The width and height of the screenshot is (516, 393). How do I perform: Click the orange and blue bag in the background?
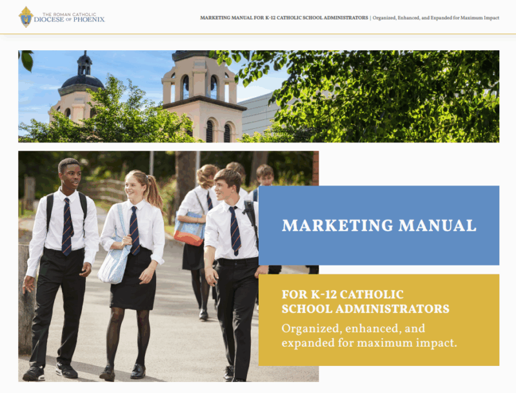pos(190,231)
